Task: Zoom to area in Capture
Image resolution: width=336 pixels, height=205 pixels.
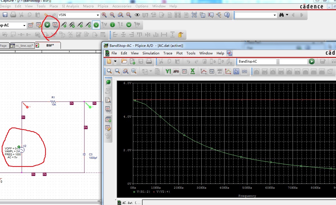Action: [121, 15]
